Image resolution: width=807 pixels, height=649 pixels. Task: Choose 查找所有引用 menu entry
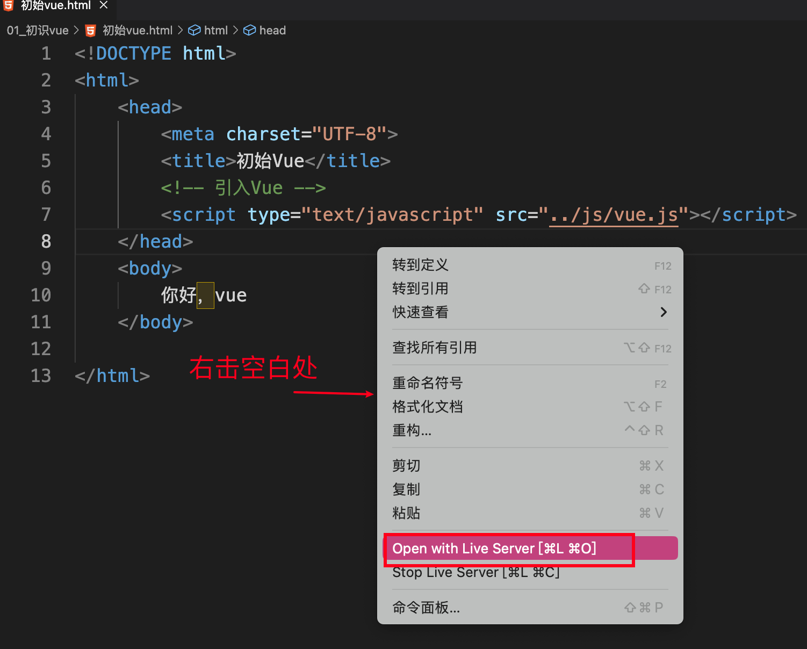(530, 348)
